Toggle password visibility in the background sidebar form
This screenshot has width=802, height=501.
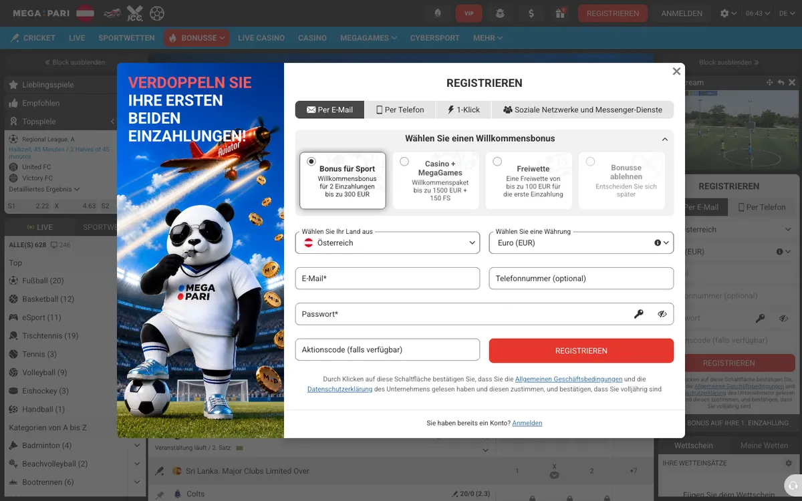tap(784, 319)
